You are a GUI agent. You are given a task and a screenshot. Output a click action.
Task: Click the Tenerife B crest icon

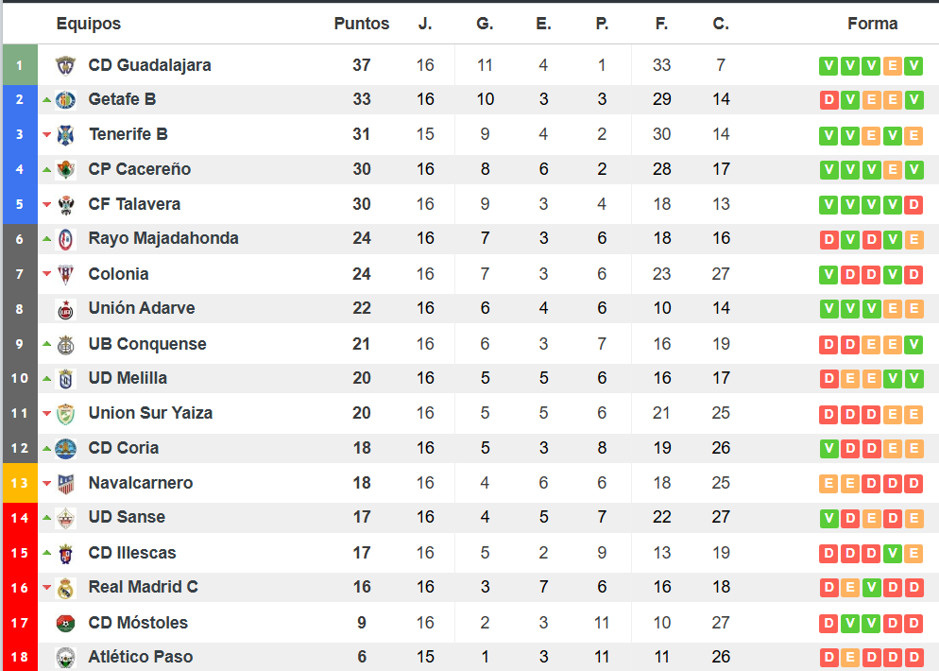tap(65, 135)
